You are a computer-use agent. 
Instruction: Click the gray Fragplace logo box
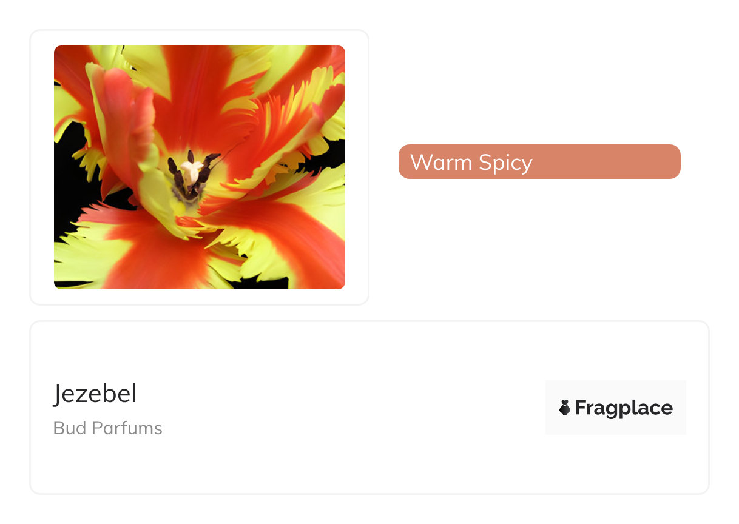pos(616,408)
